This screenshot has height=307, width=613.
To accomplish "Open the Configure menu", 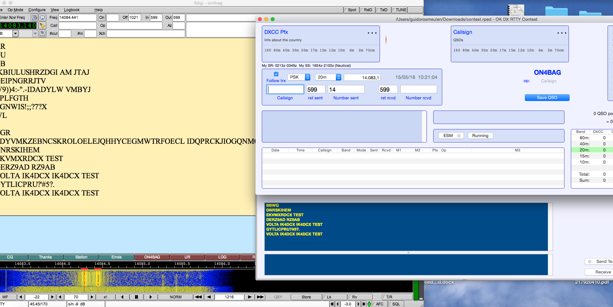I will pyautogui.click(x=37, y=10).
